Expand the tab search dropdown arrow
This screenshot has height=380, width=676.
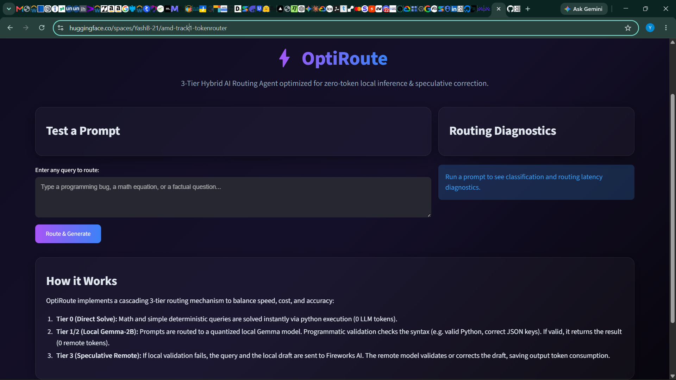(9, 9)
